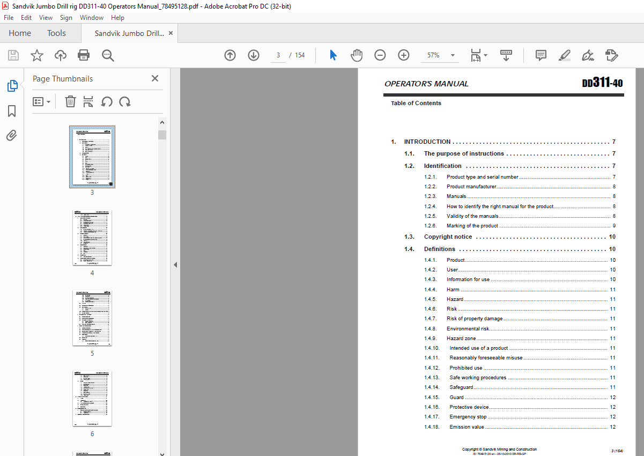Click the '1.4. Definitions' contents entry
This screenshot has width=644, height=456.
click(510, 249)
